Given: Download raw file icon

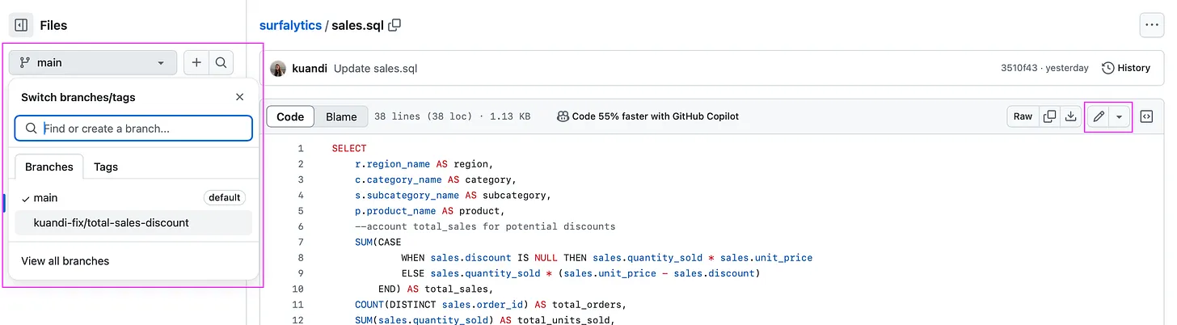Looking at the screenshot, I should click(1070, 116).
